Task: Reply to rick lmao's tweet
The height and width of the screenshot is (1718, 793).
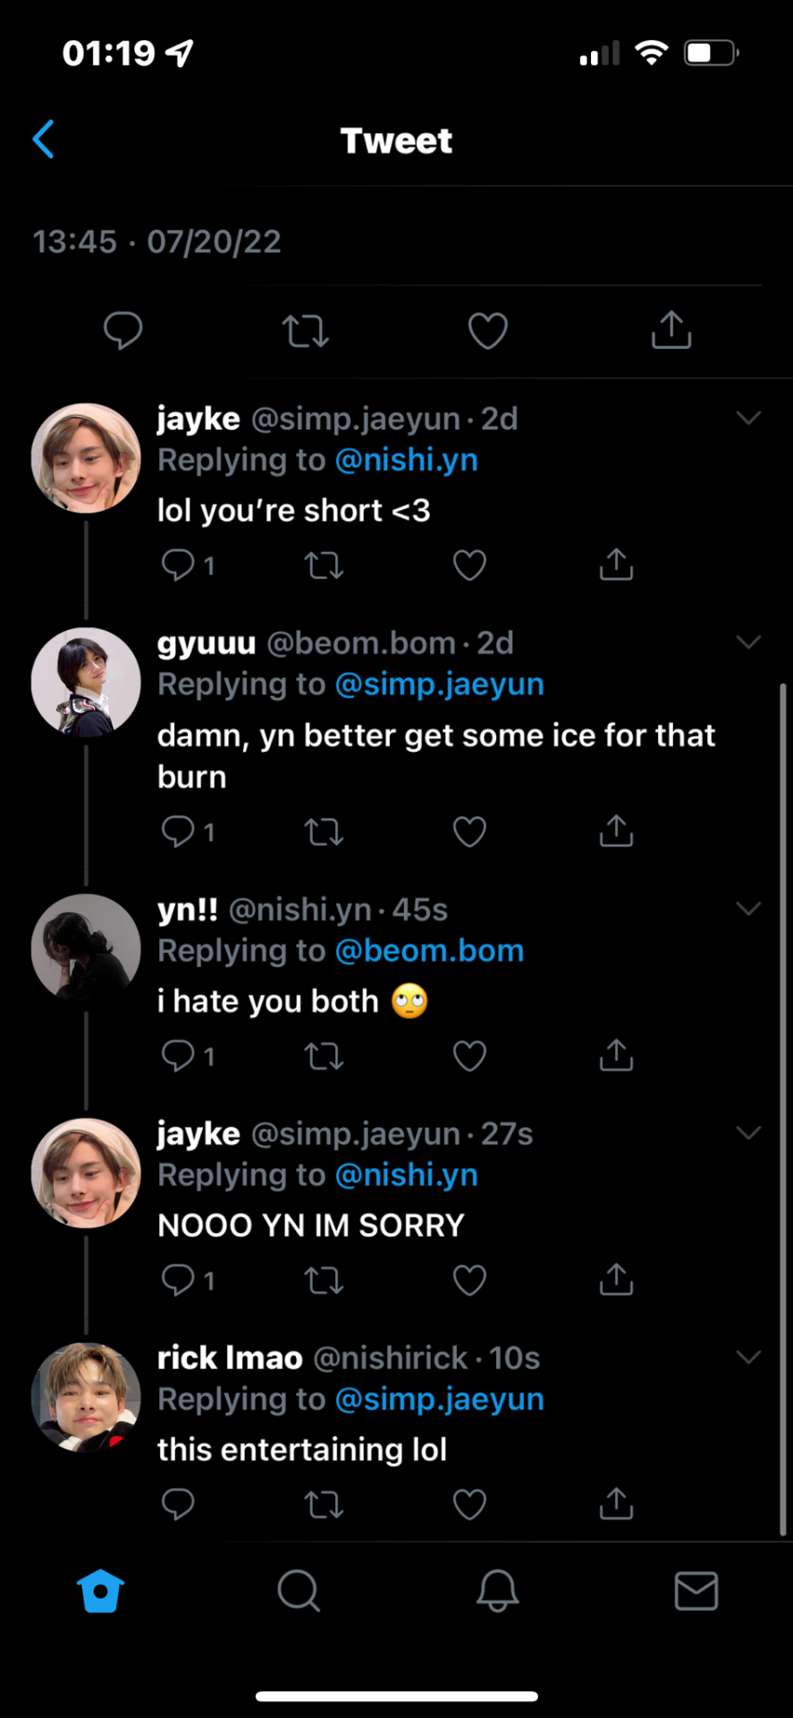Action: [x=178, y=1504]
